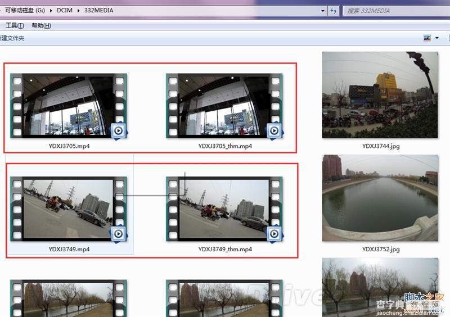Click the YDXJ3752.jpg file name

coord(381,249)
